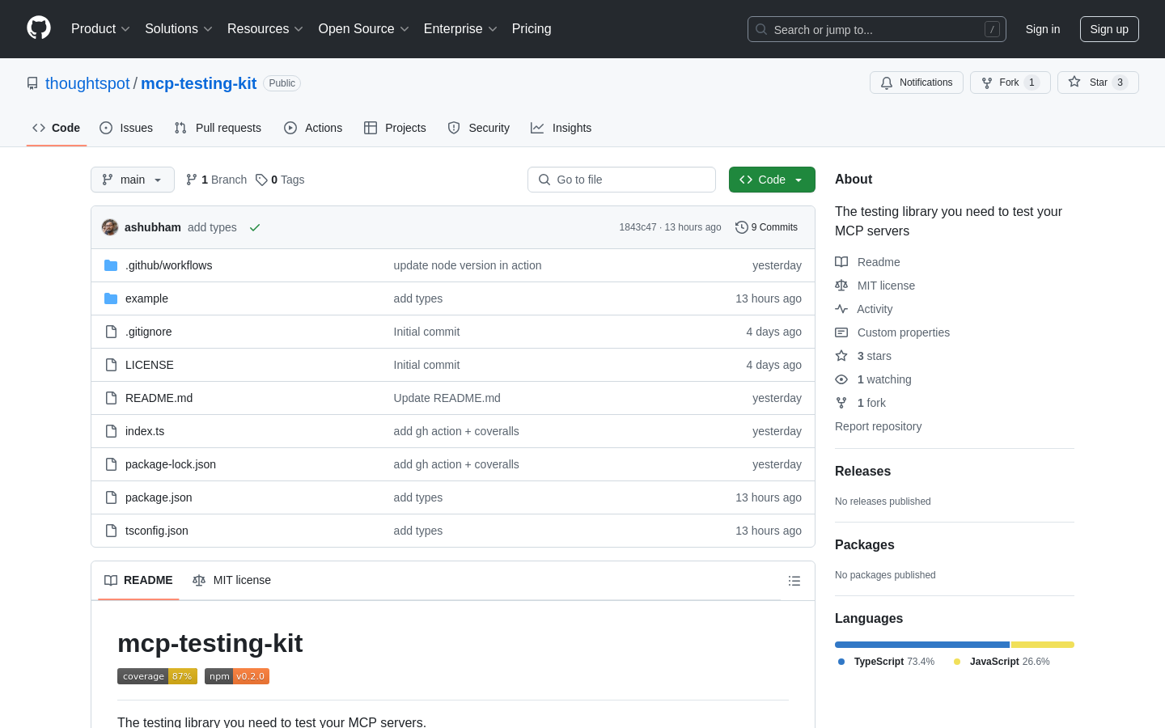
Task: Click the Go to file input
Action: click(621, 180)
